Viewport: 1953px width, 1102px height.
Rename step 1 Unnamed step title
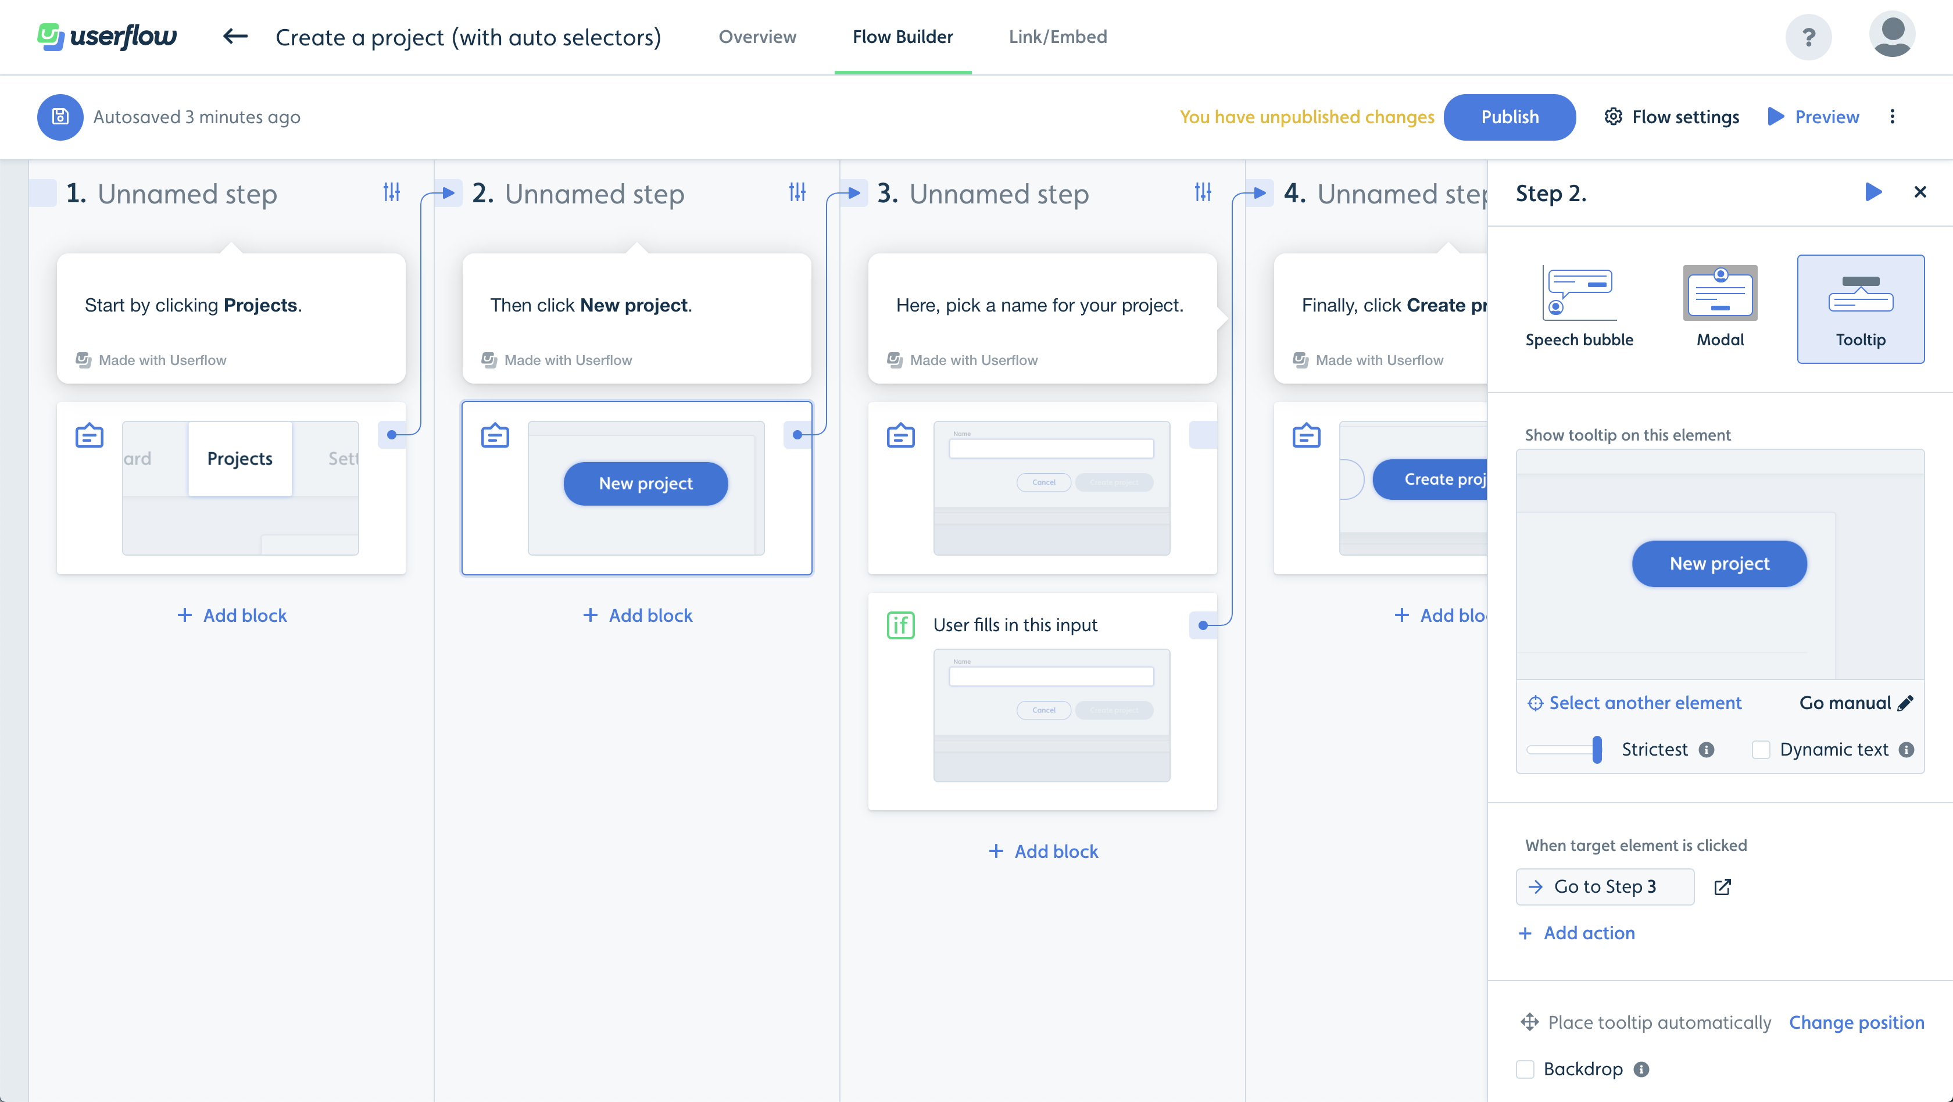point(187,194)
